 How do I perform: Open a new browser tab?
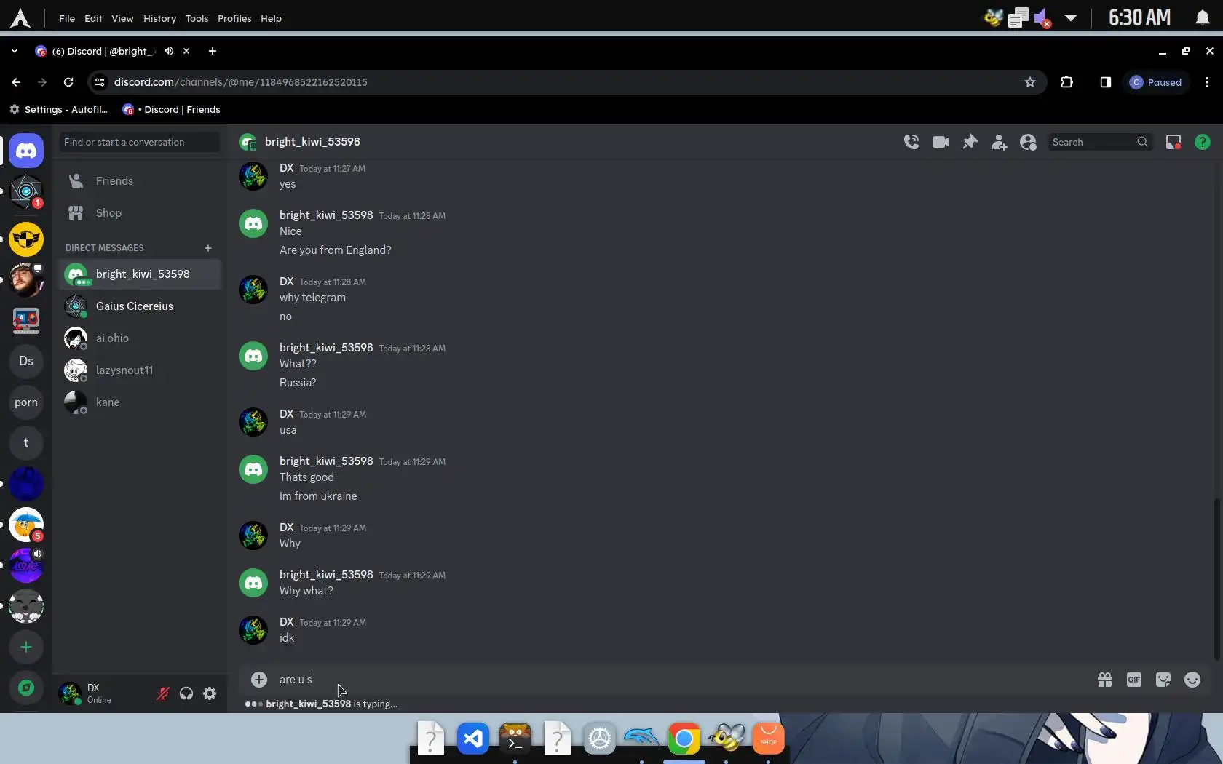pos(213,51)
